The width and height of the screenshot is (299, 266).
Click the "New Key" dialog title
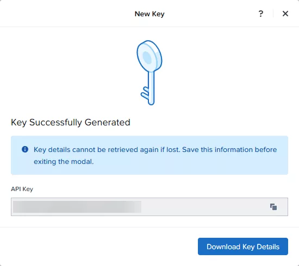click(149, 14)
